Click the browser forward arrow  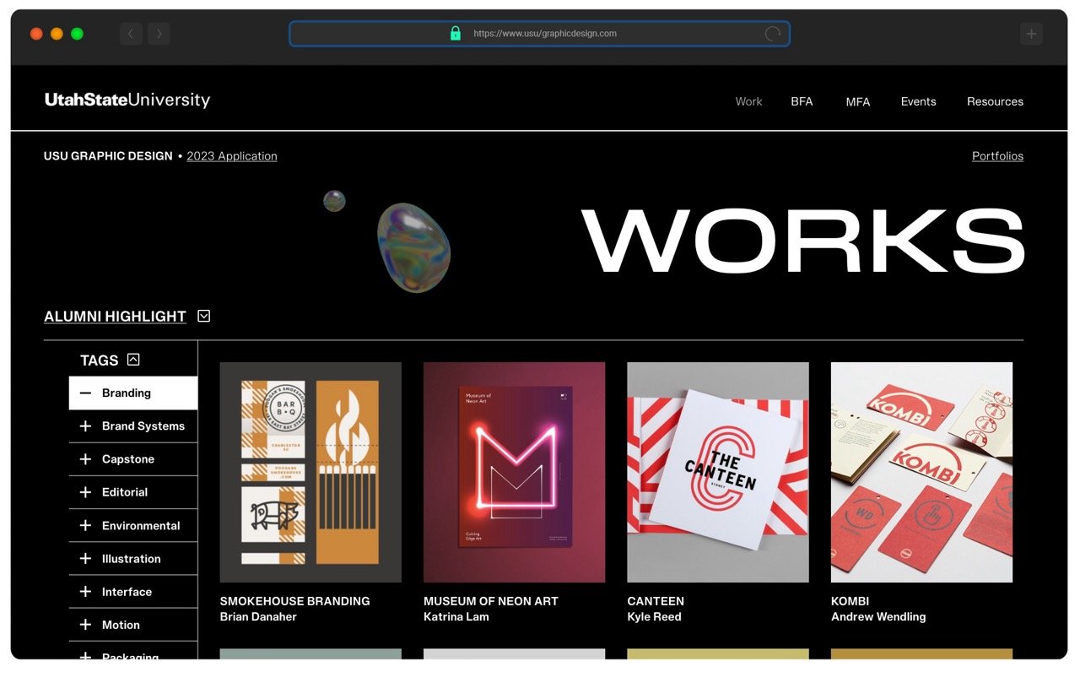click(159, 34)
